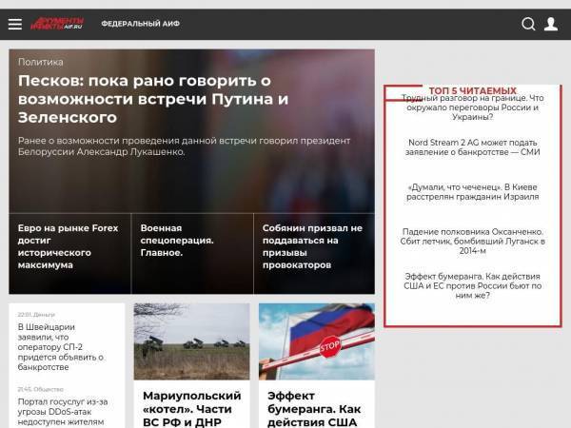Open Песков headline about Путин and Зеленский meeting
571x428 pixels.
153,99
